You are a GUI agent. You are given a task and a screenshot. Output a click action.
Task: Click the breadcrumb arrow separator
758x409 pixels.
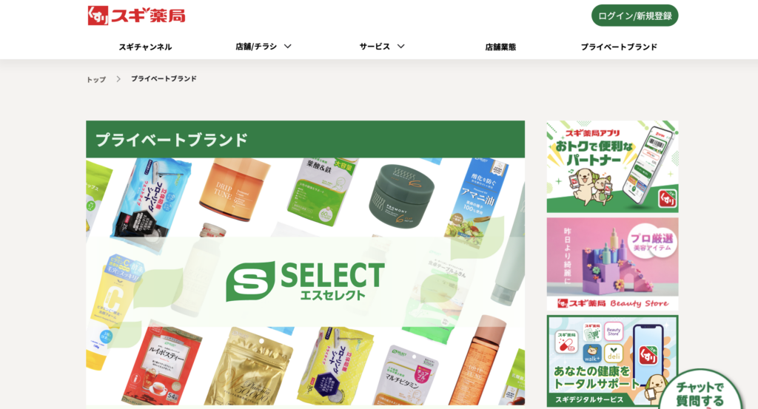(x=118, y=78)
